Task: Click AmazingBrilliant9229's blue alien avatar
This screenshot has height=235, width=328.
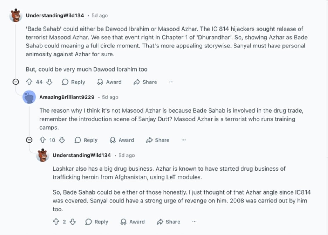Action: tap(29, 97)
